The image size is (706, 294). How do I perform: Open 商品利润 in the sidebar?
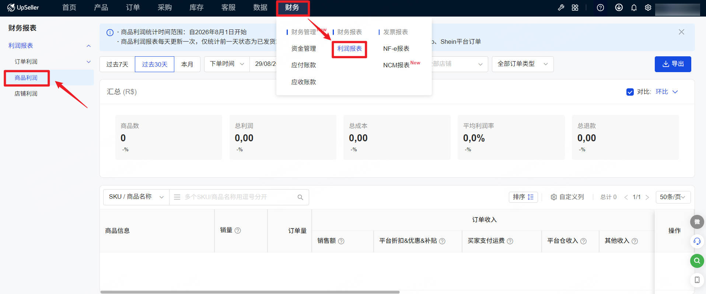pyautogui.click(x=26, y=78)
